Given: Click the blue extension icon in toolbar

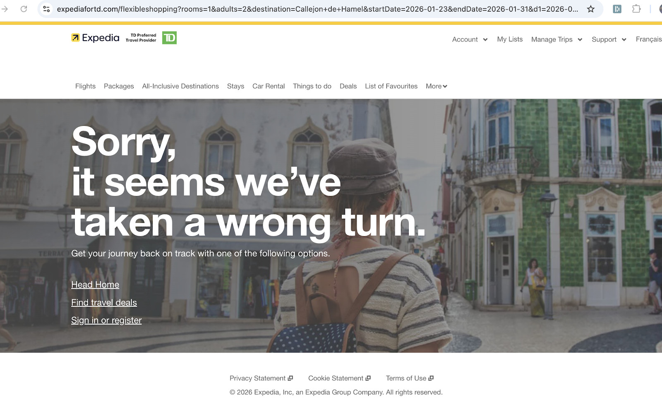Looking at the screenshot, I should pyautogui.click(x=617, y=9).
